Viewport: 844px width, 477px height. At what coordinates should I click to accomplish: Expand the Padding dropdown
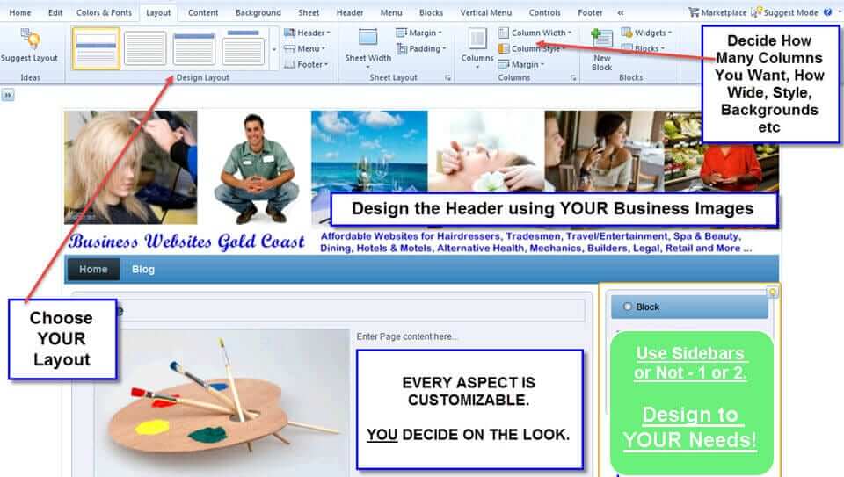tap(423, 49)
